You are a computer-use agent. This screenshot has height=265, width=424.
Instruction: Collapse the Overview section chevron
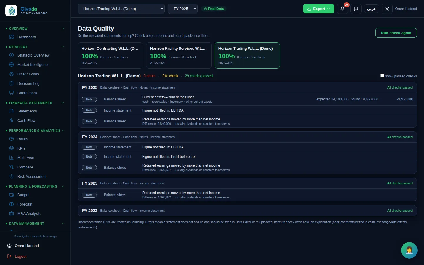click(x=63, y=29)
